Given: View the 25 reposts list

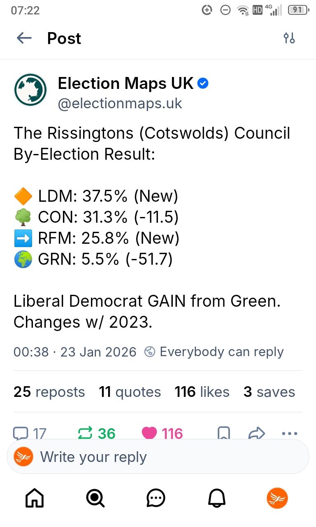Looking at the screenshot, I should pyautogui.click(x=49, y=392).
